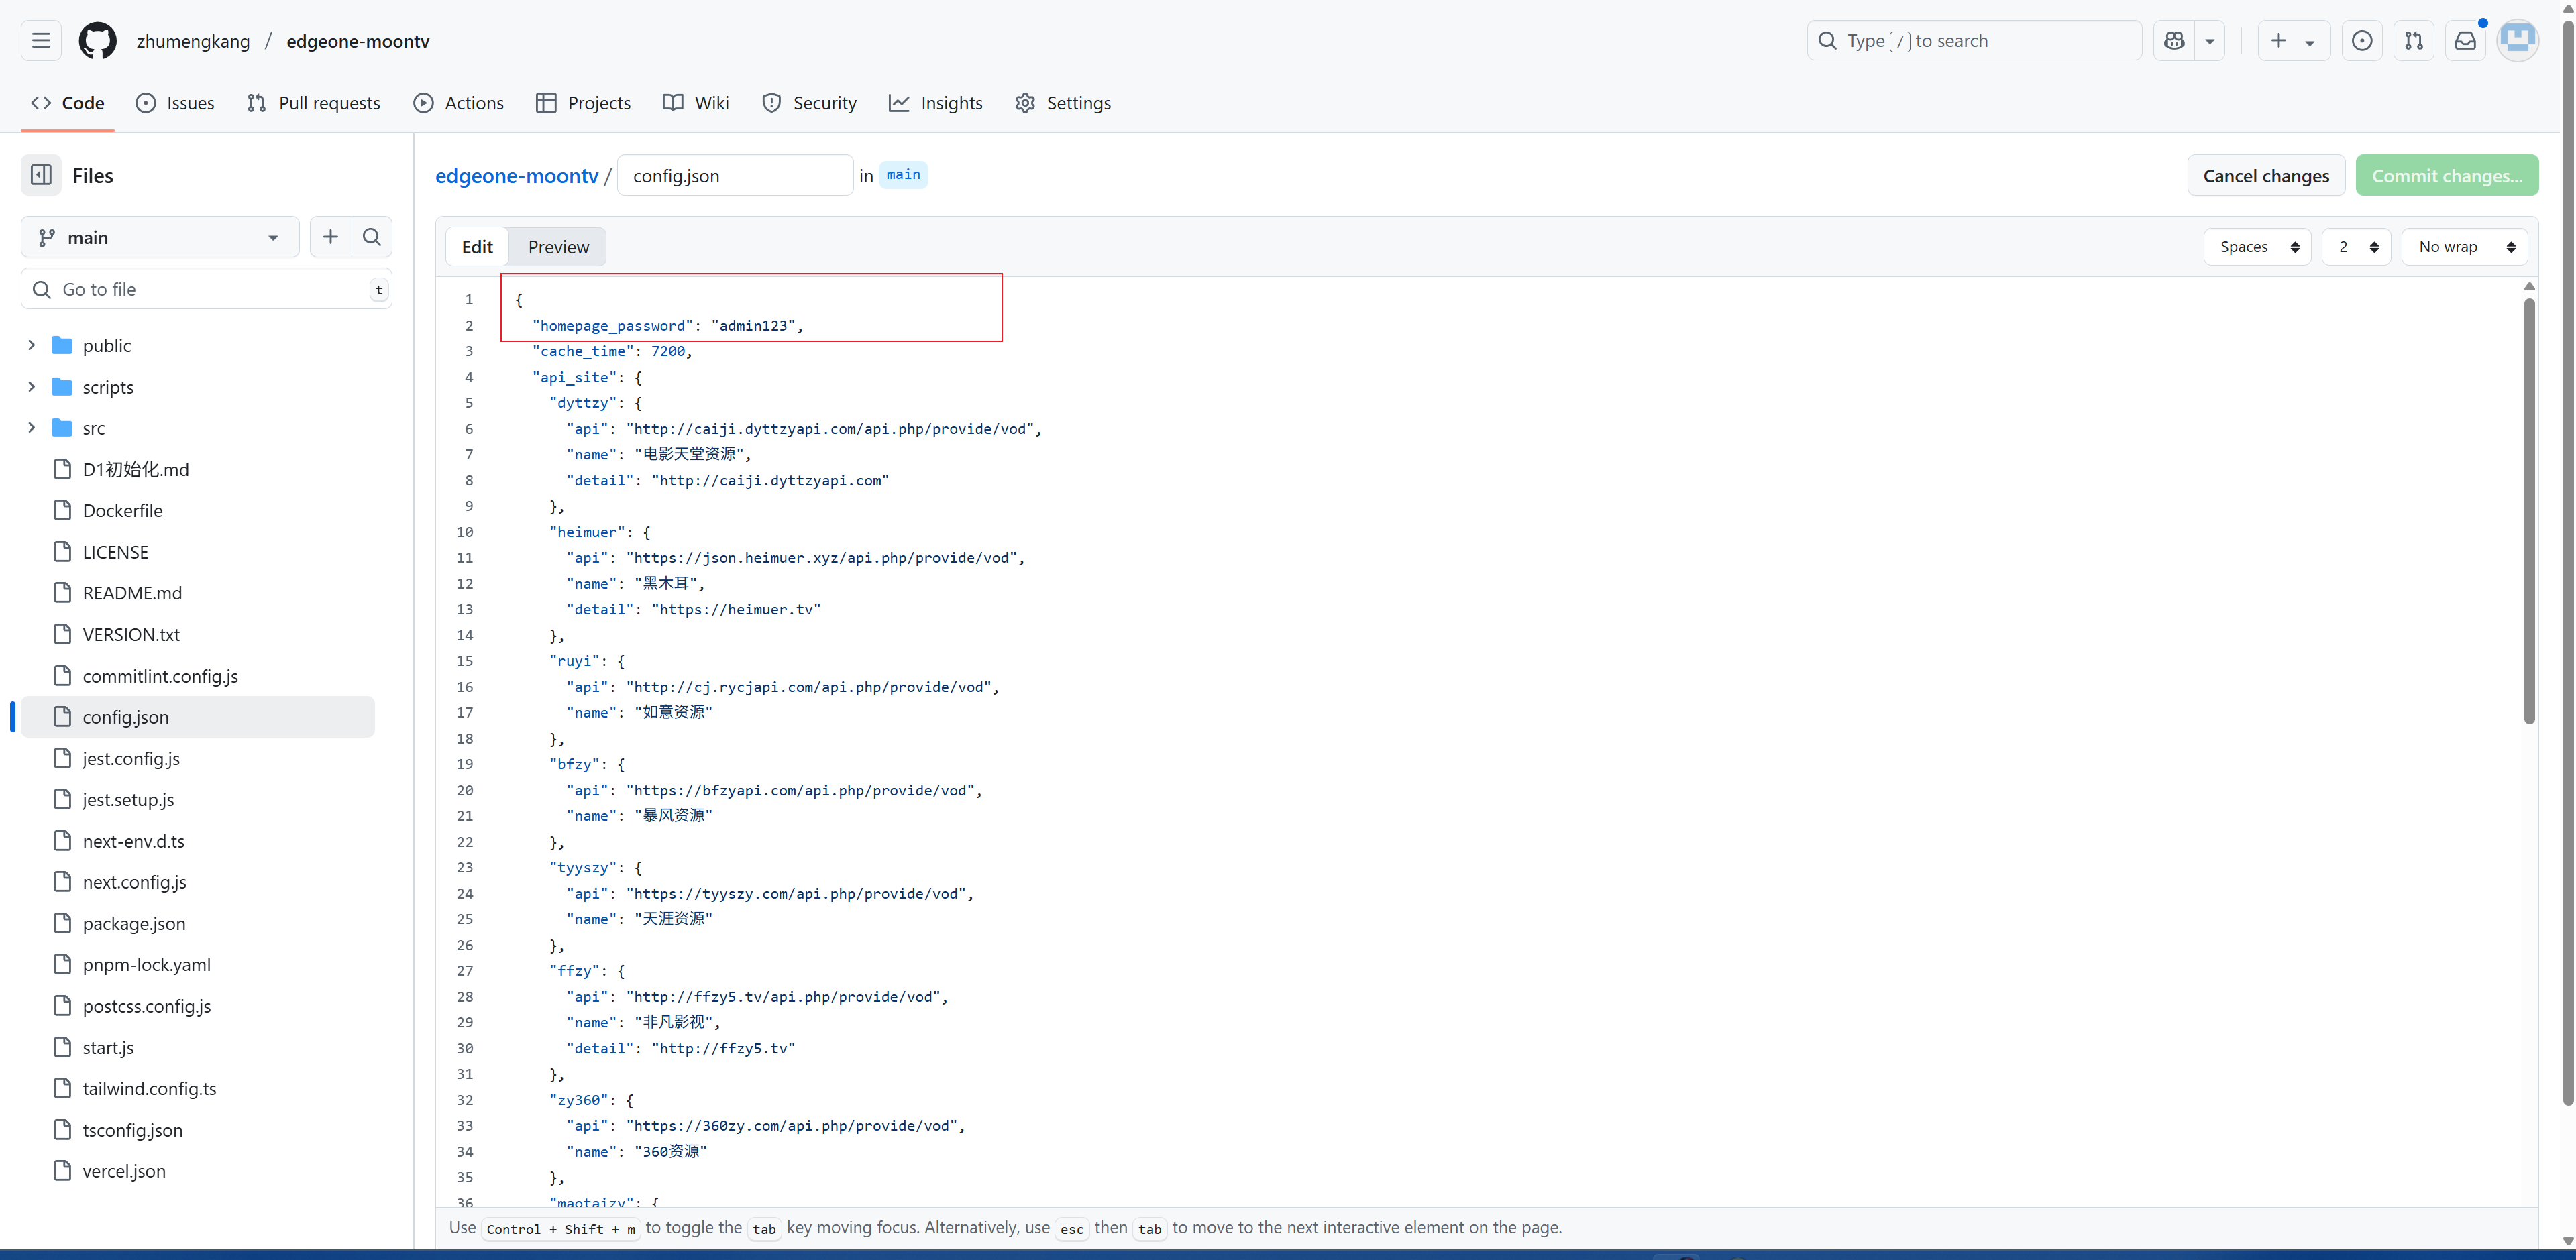This screenshot has width=2576, height=1260.
Task: Open the hamburger navigation menu
Action: tap(41, 41)
